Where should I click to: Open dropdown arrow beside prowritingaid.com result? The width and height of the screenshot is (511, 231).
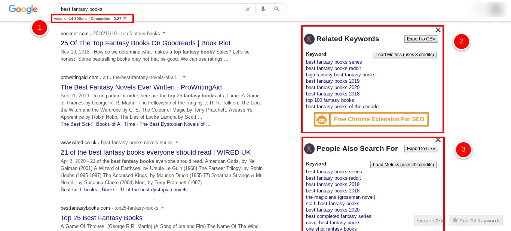[184, 77]
